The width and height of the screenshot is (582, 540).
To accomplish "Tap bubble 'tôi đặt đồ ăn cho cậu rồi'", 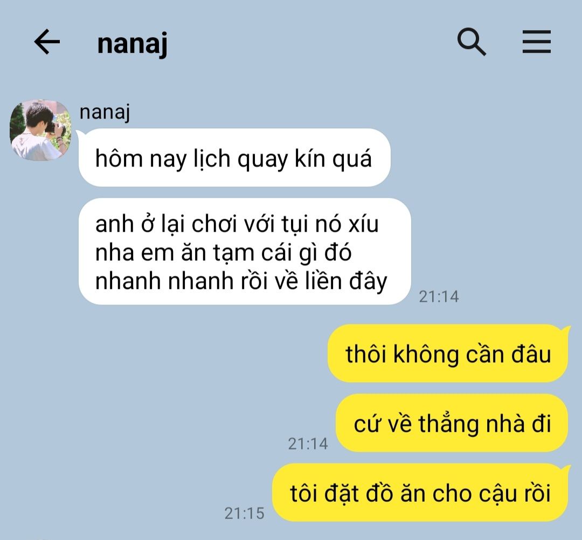I will (421, 493).
